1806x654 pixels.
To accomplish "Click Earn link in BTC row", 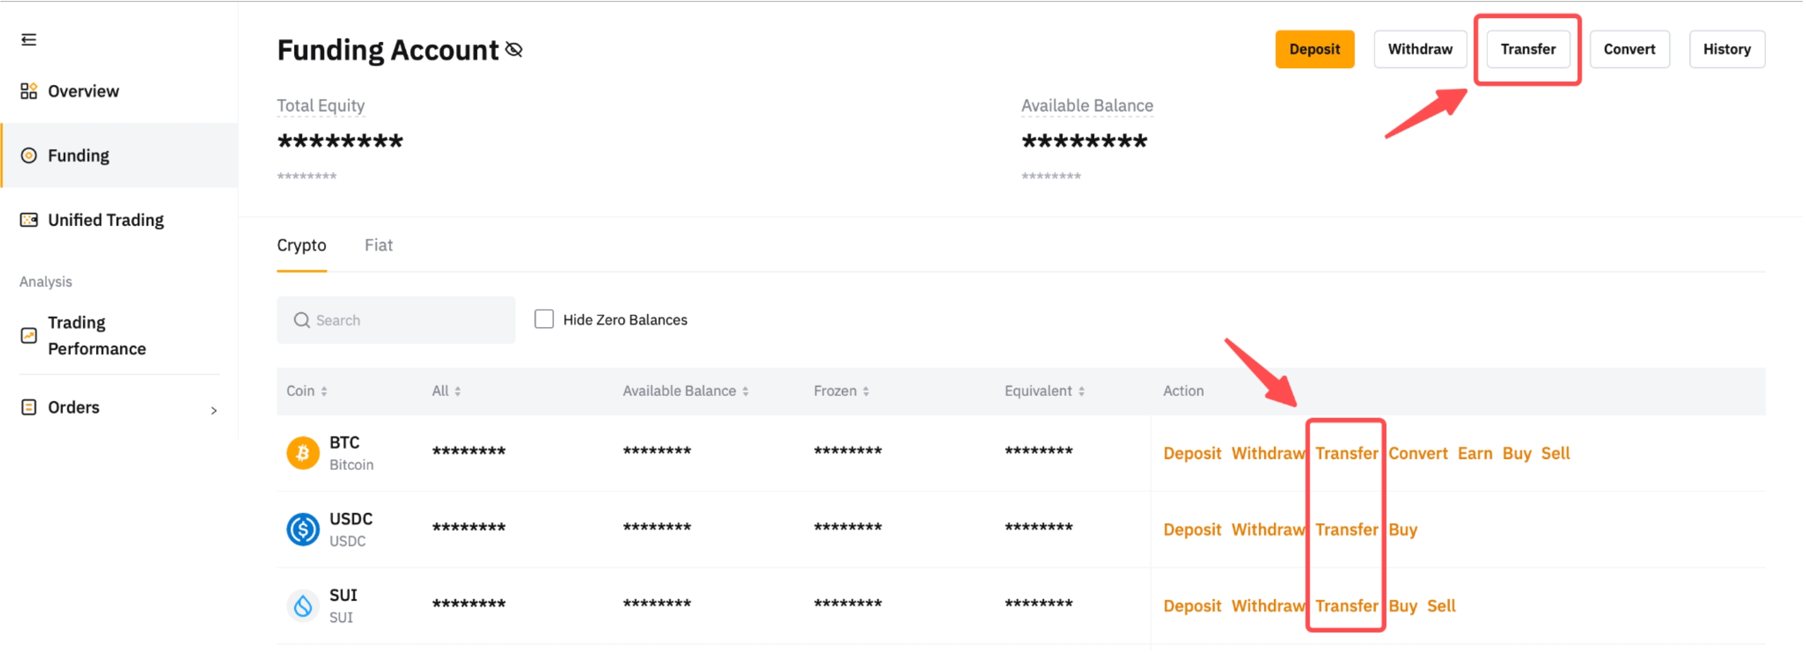I will pyautogui.click(x=1474, y=454).
